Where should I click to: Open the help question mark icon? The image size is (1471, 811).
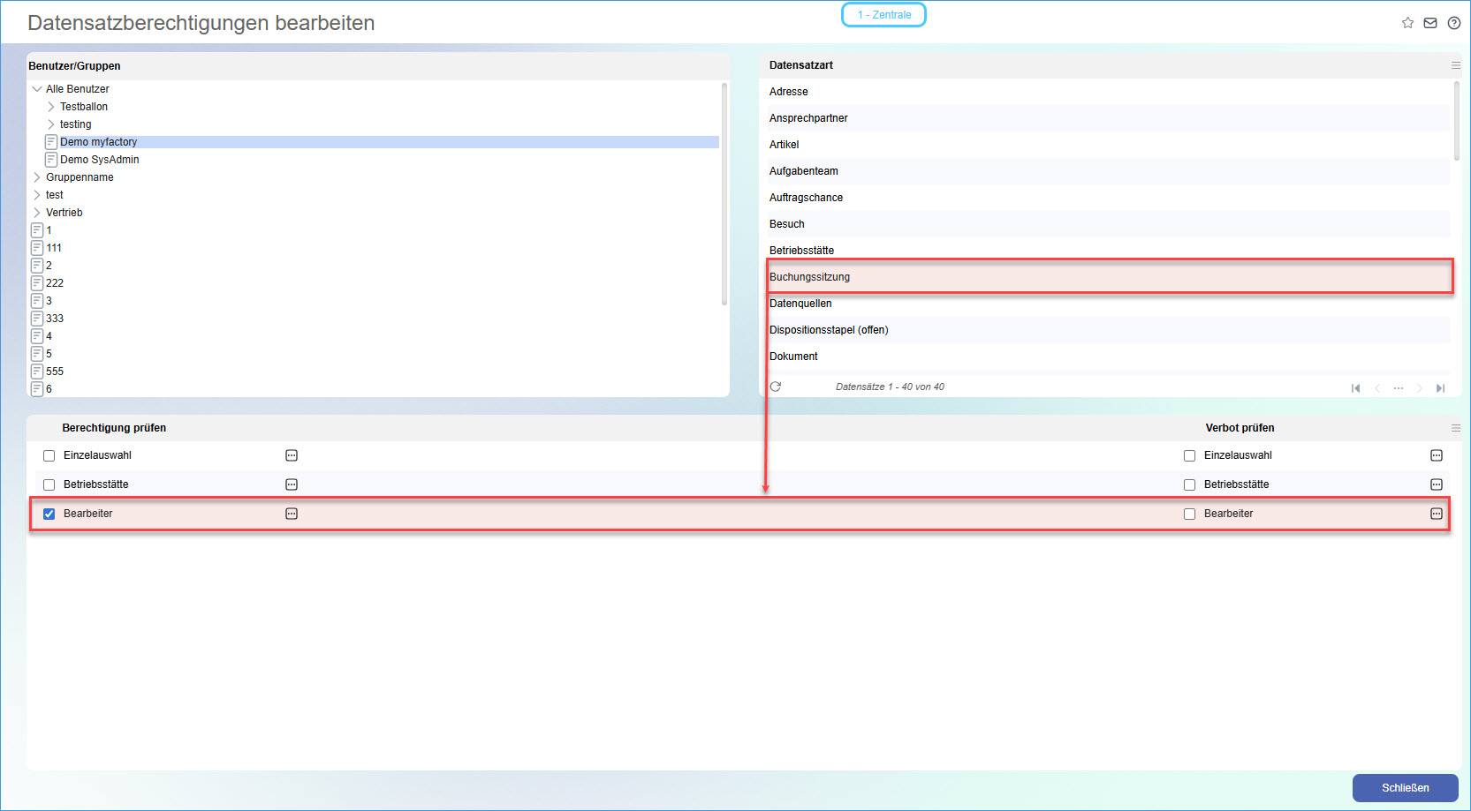1453,23
